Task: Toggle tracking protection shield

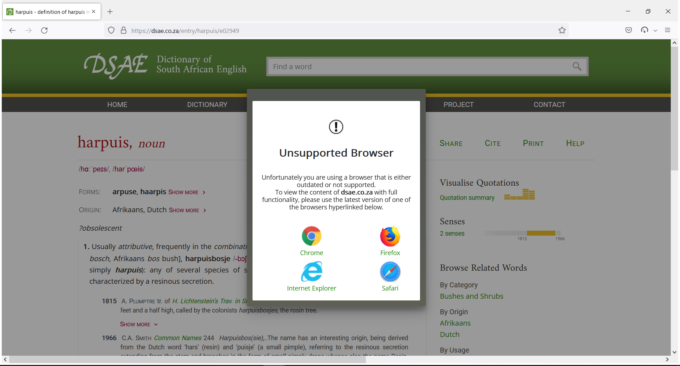Action: pyautogui.click(x=111, y=30)
